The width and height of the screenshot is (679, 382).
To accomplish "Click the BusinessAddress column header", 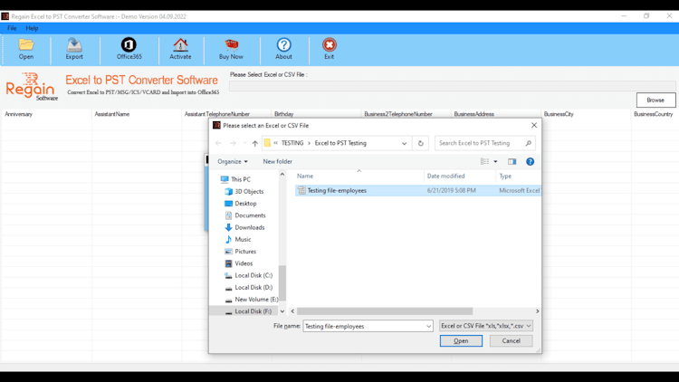I will point(473,114).
